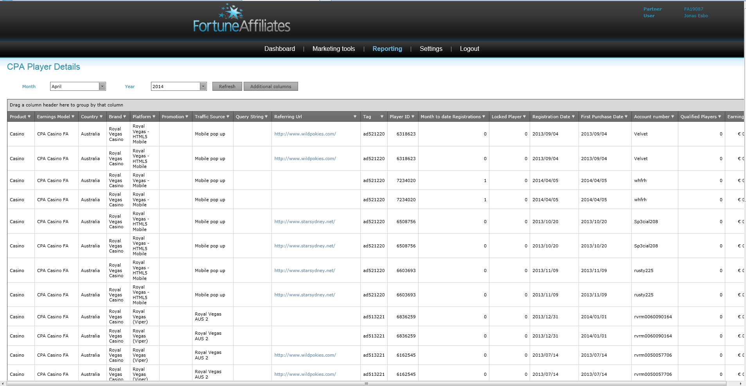Open wildpokies.com link for first 6162545 row
Screen dimensions: 746x386
coord(305,355)
